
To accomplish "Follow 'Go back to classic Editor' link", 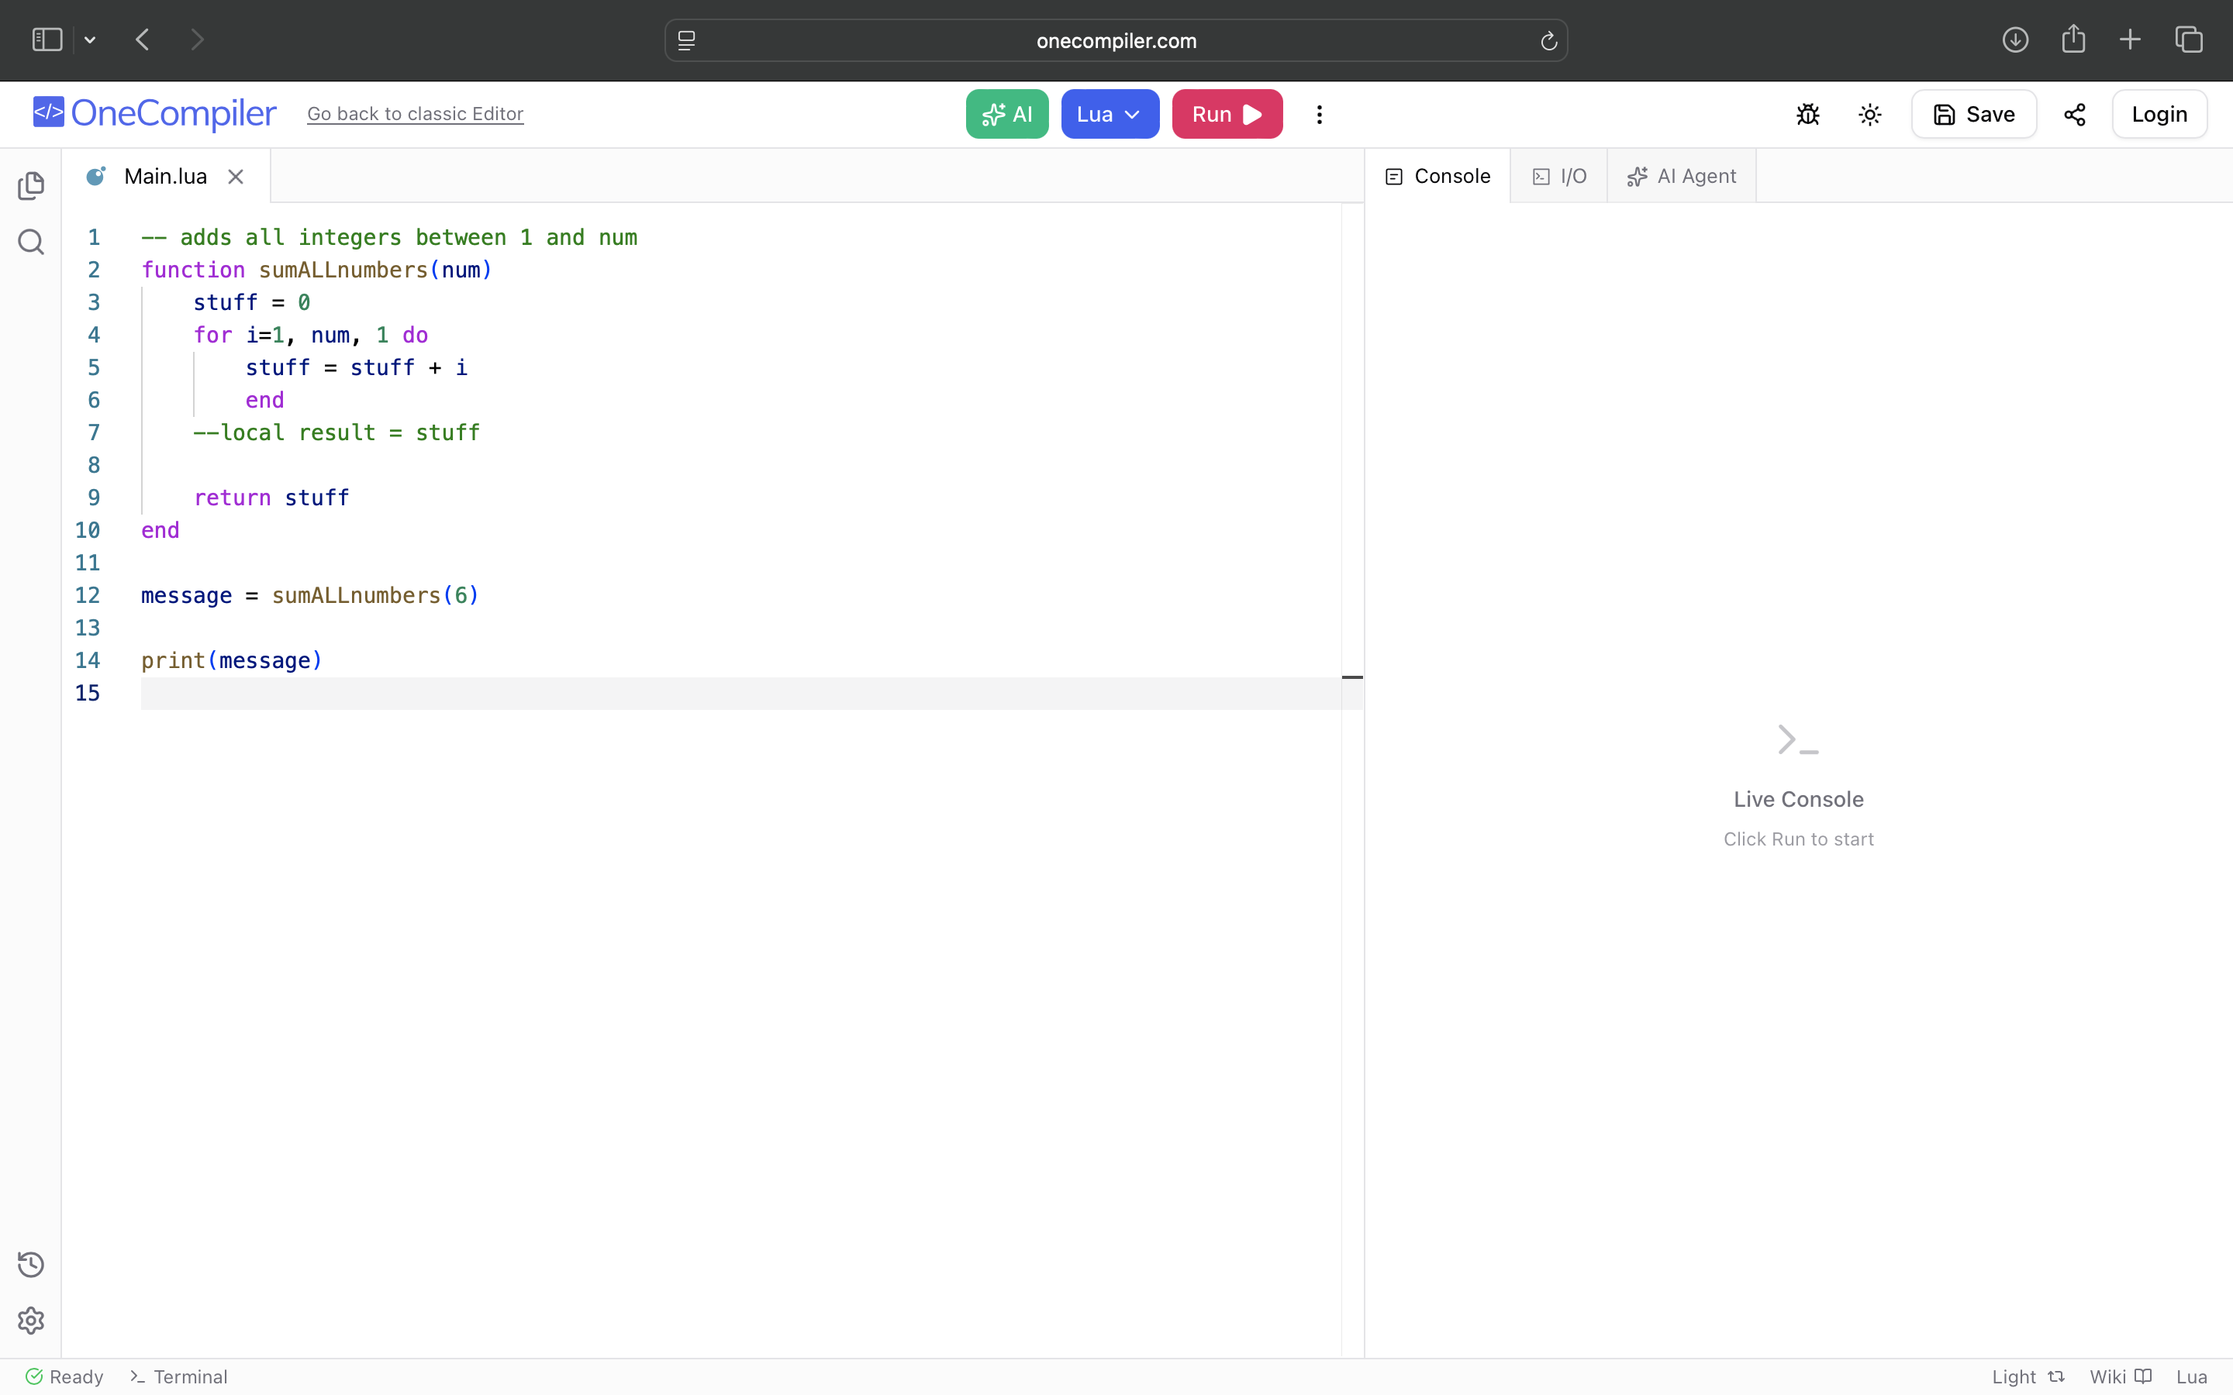I will [x=416, y=113].
